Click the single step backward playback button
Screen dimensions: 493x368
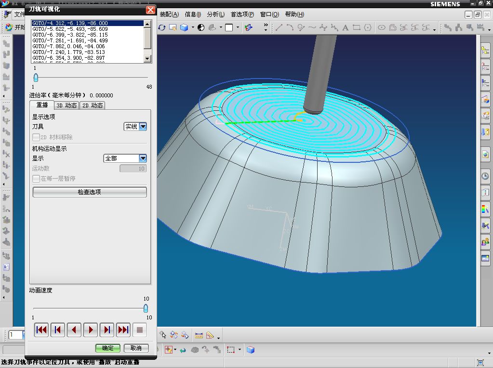pos(74,329)
